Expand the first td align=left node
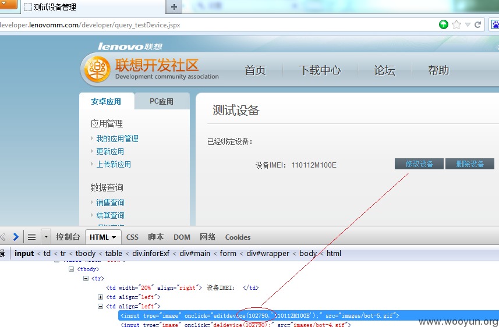This screenshot has width=499, height=327. [100, 297]
